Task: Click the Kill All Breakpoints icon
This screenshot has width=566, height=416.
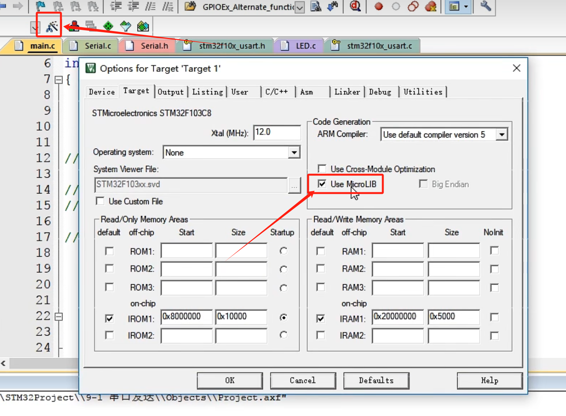Action: pos(431,7)
